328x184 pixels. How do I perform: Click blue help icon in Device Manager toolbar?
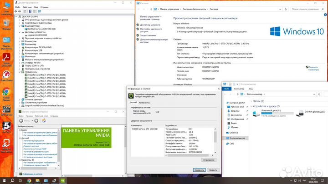pyautogui.click(x=30, y=11)
